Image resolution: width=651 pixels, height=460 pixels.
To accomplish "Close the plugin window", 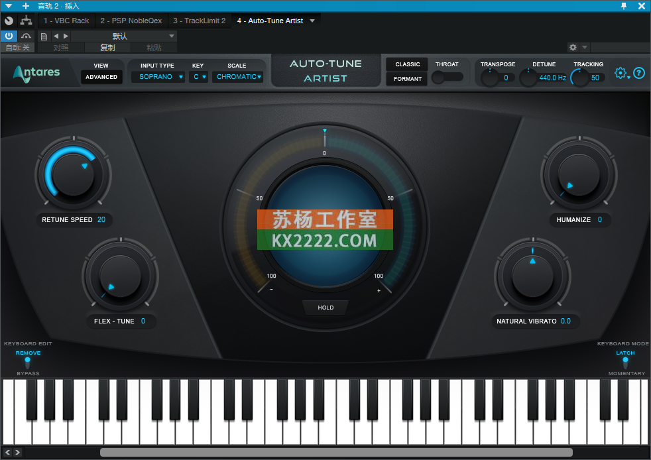I will pos(642,6).
